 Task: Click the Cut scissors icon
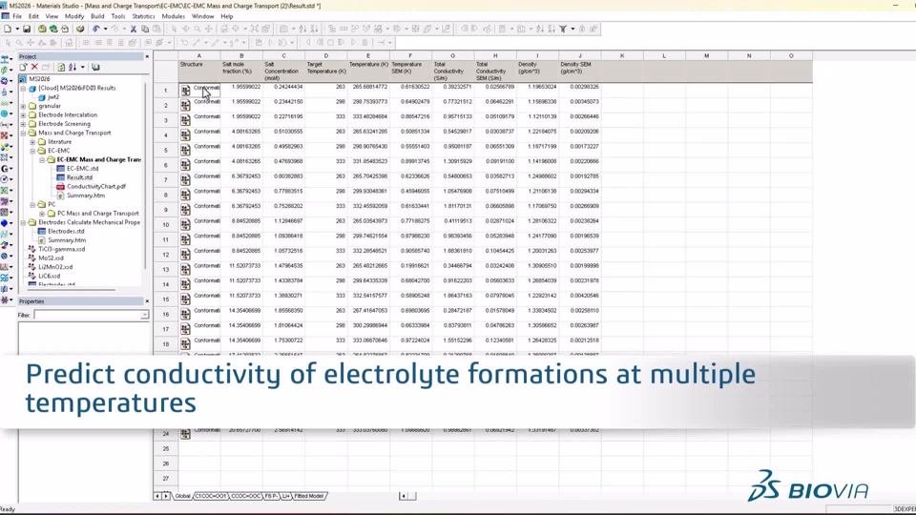point(134,29)
